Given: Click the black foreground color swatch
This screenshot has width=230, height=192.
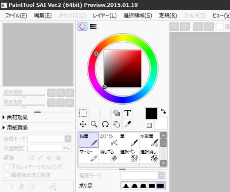Looking at the screenshot, I should tap(152, 114).
